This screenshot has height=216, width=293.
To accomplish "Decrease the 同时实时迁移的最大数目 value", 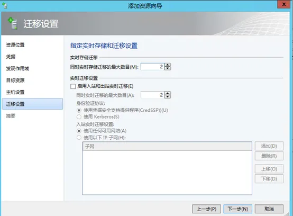I will [168, 96].
